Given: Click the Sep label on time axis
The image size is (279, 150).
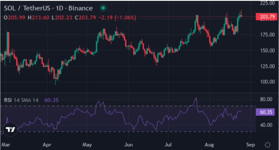Looking at the screenshot, I should click(x=251, y=144).
